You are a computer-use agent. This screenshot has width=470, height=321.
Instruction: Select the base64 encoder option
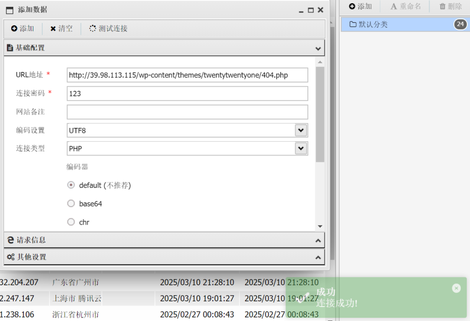pos(71,204)
